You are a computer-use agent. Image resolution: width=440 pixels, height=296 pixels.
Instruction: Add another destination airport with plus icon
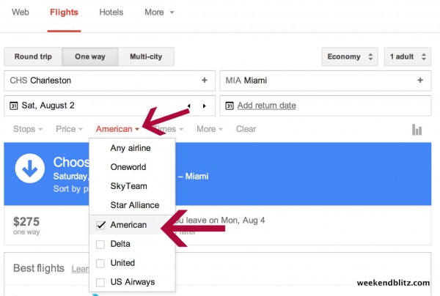click(x=420, y=80)
